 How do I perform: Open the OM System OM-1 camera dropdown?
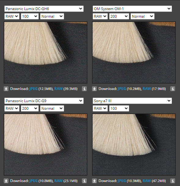132,9
